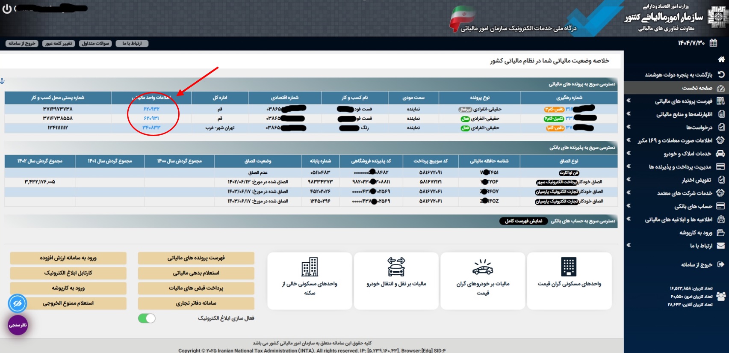Select ورود به کارپوشه in sidebar menu
729x353 pixels.
tap(696, 233)
